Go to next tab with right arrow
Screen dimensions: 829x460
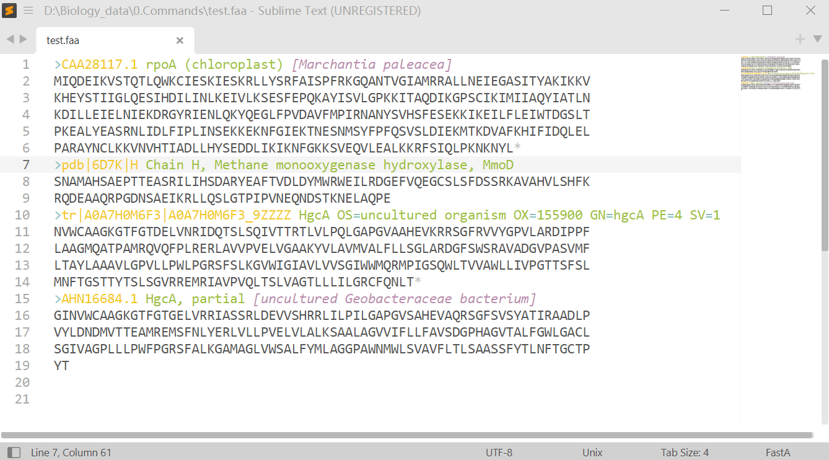24,40
